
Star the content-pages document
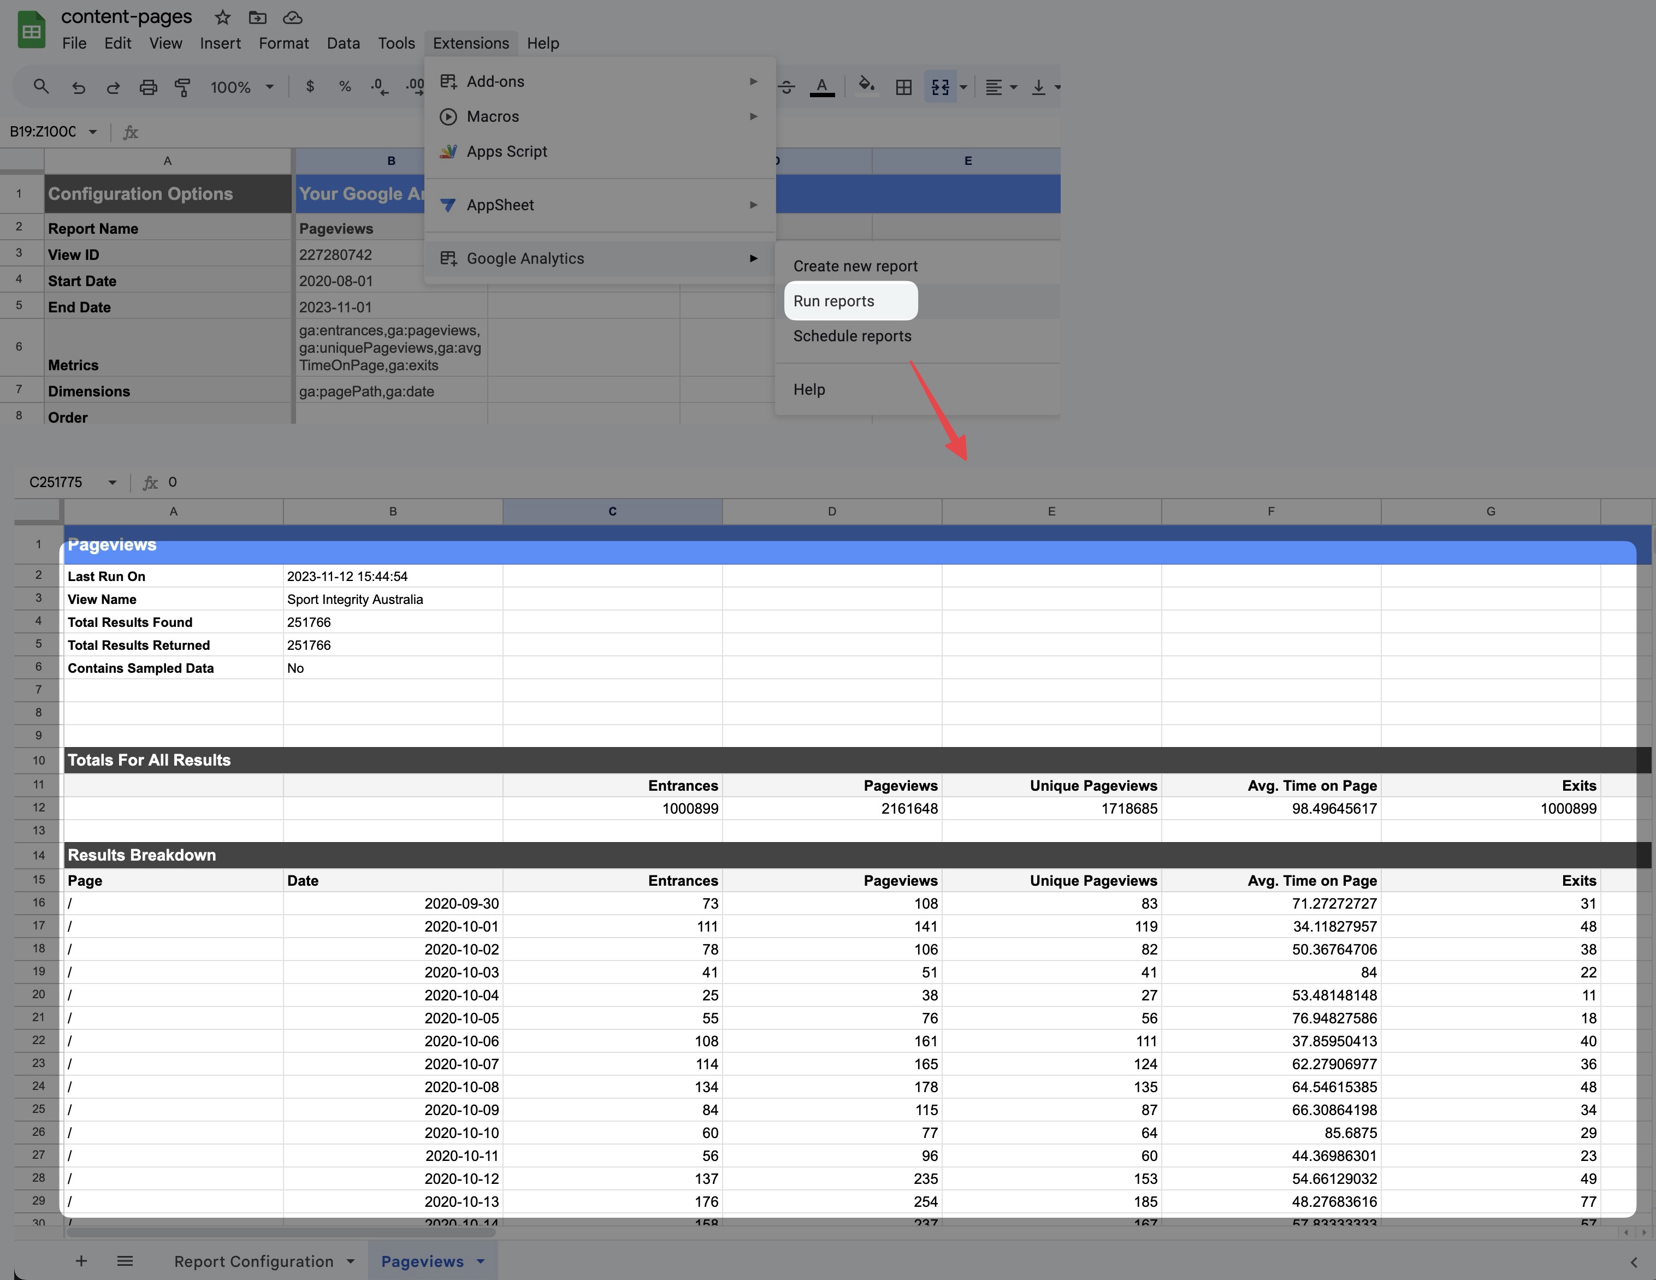coord(222,17)
